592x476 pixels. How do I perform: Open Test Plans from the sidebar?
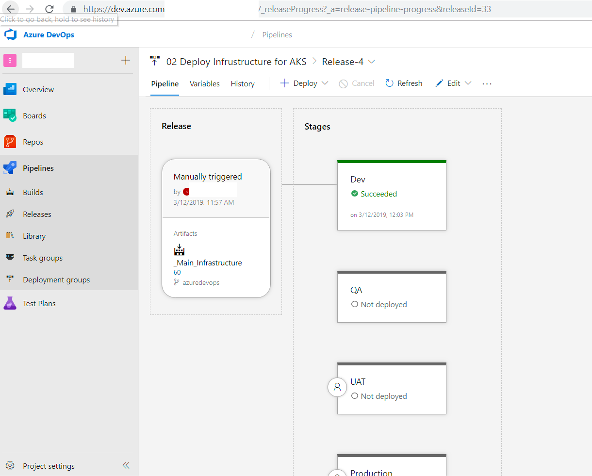11,303
